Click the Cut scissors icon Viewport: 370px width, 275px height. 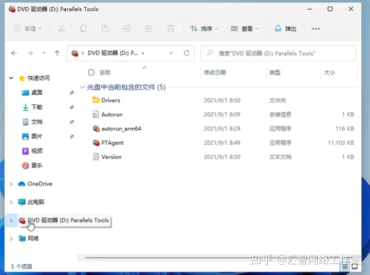[61, 29]
